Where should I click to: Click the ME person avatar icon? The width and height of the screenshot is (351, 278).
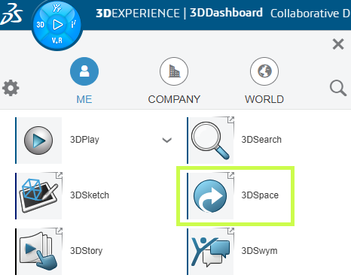point(84,71)
